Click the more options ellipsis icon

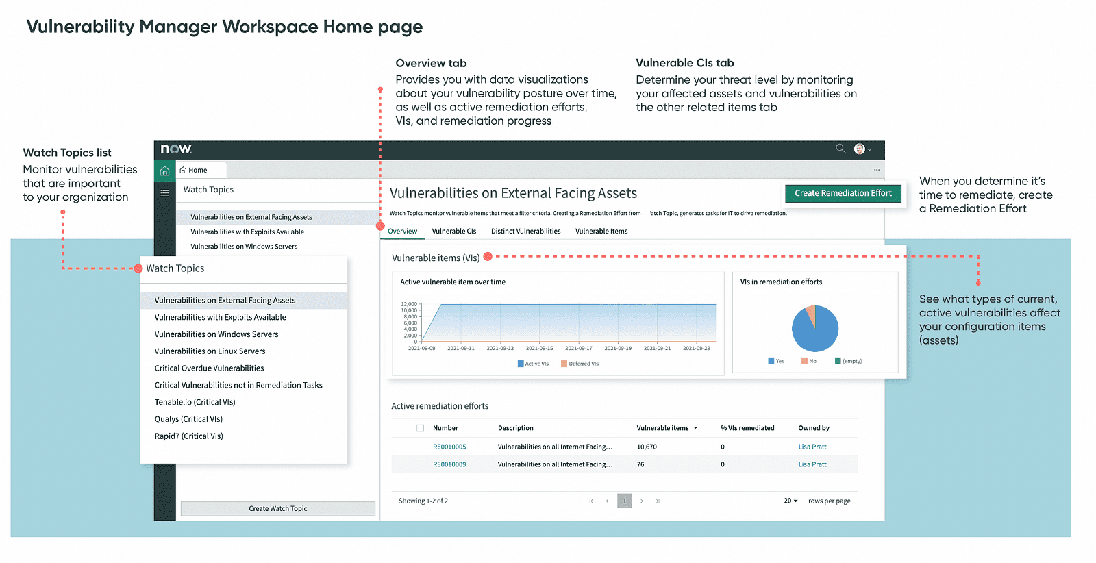pyautogui.click(x=876, y=170)
